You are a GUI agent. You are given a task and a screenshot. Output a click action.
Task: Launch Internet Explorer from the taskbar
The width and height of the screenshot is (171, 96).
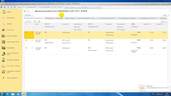tap(7, 94)
